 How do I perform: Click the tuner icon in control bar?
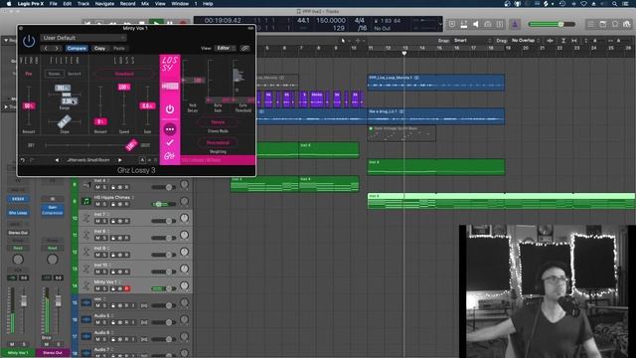tap(488, 24)
